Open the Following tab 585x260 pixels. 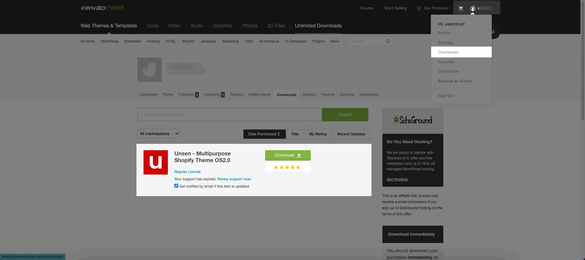tap(214, 95)
